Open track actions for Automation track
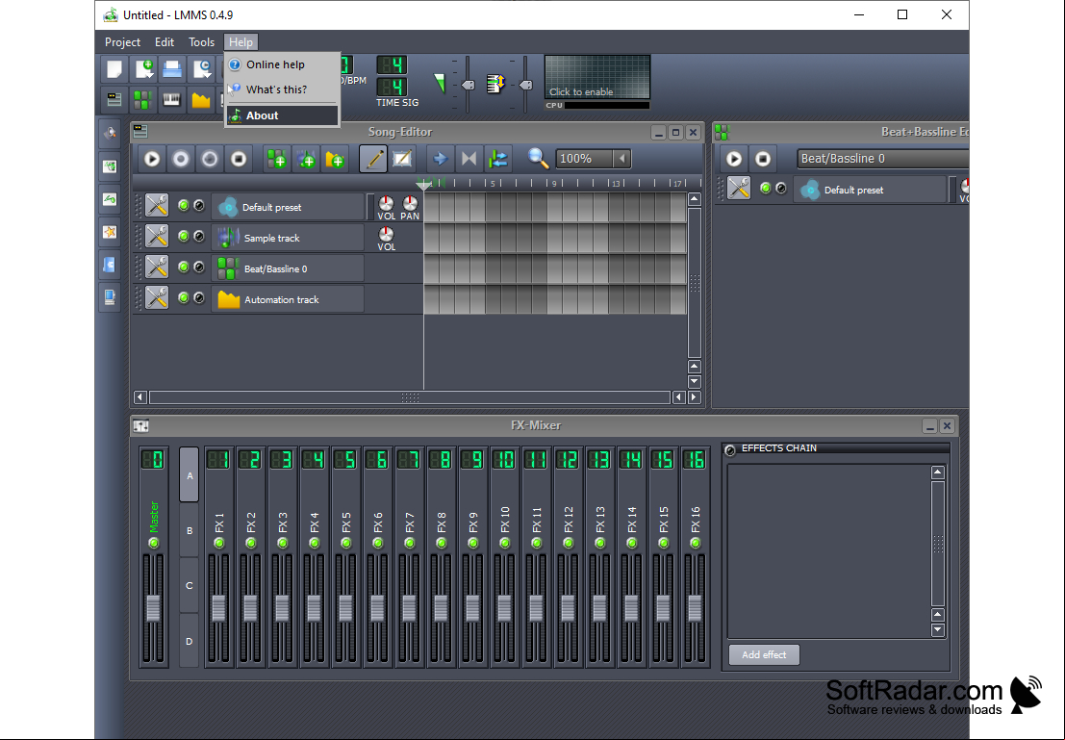1065x740 pixels. pyautogui.click(x=156, y=297)
